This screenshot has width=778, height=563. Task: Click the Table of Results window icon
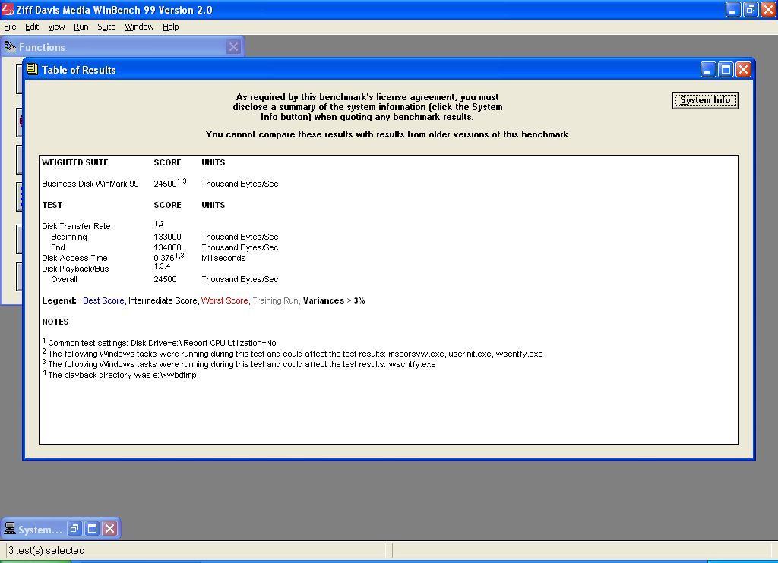coord(32,69)
